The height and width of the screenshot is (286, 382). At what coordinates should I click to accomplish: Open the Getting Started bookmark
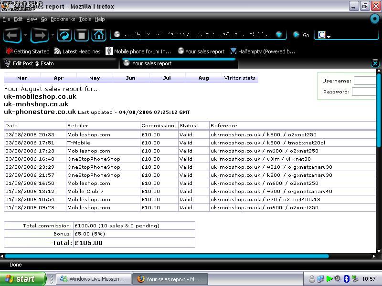point(28,51)
